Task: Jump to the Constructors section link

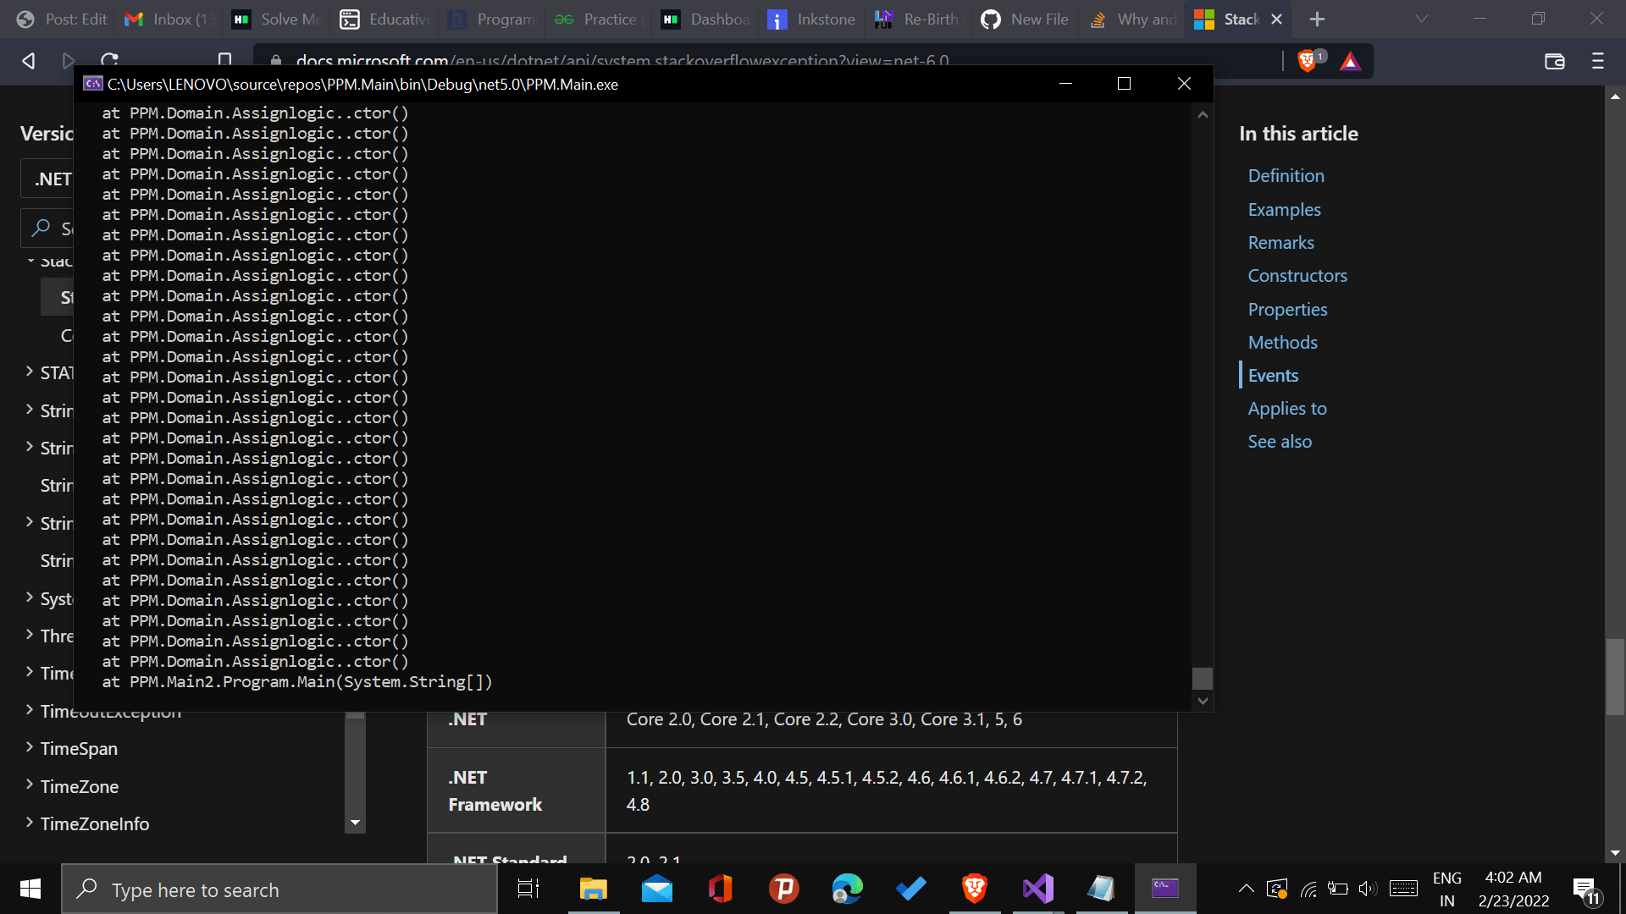Action: (x=1297, y=276)
